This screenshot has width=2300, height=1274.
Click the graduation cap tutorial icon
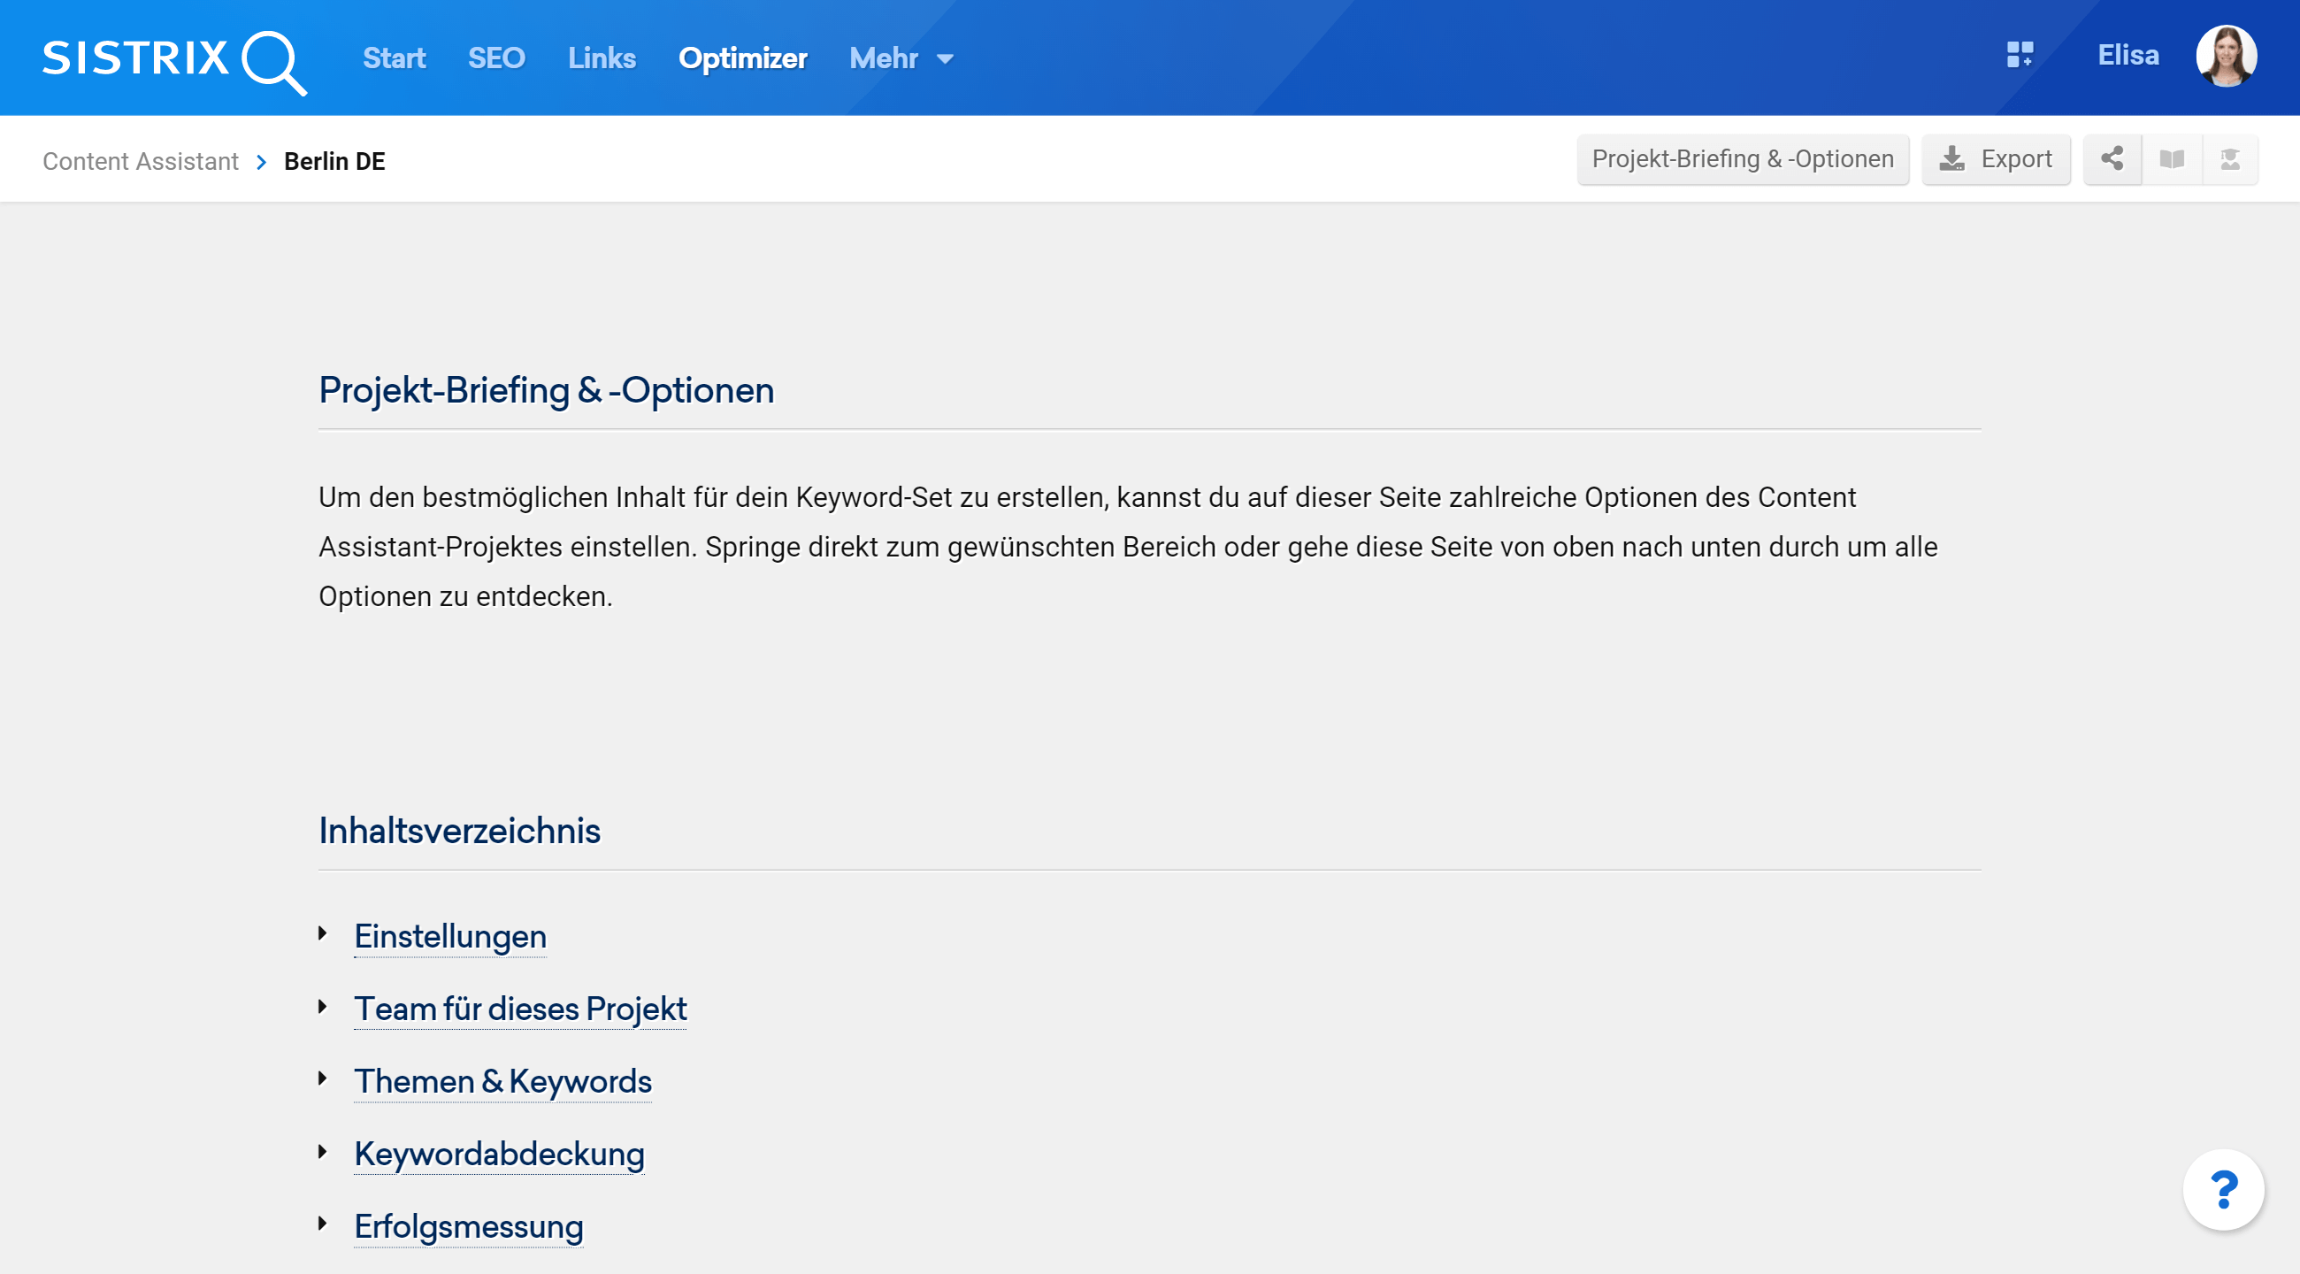tap(2229, 160)
